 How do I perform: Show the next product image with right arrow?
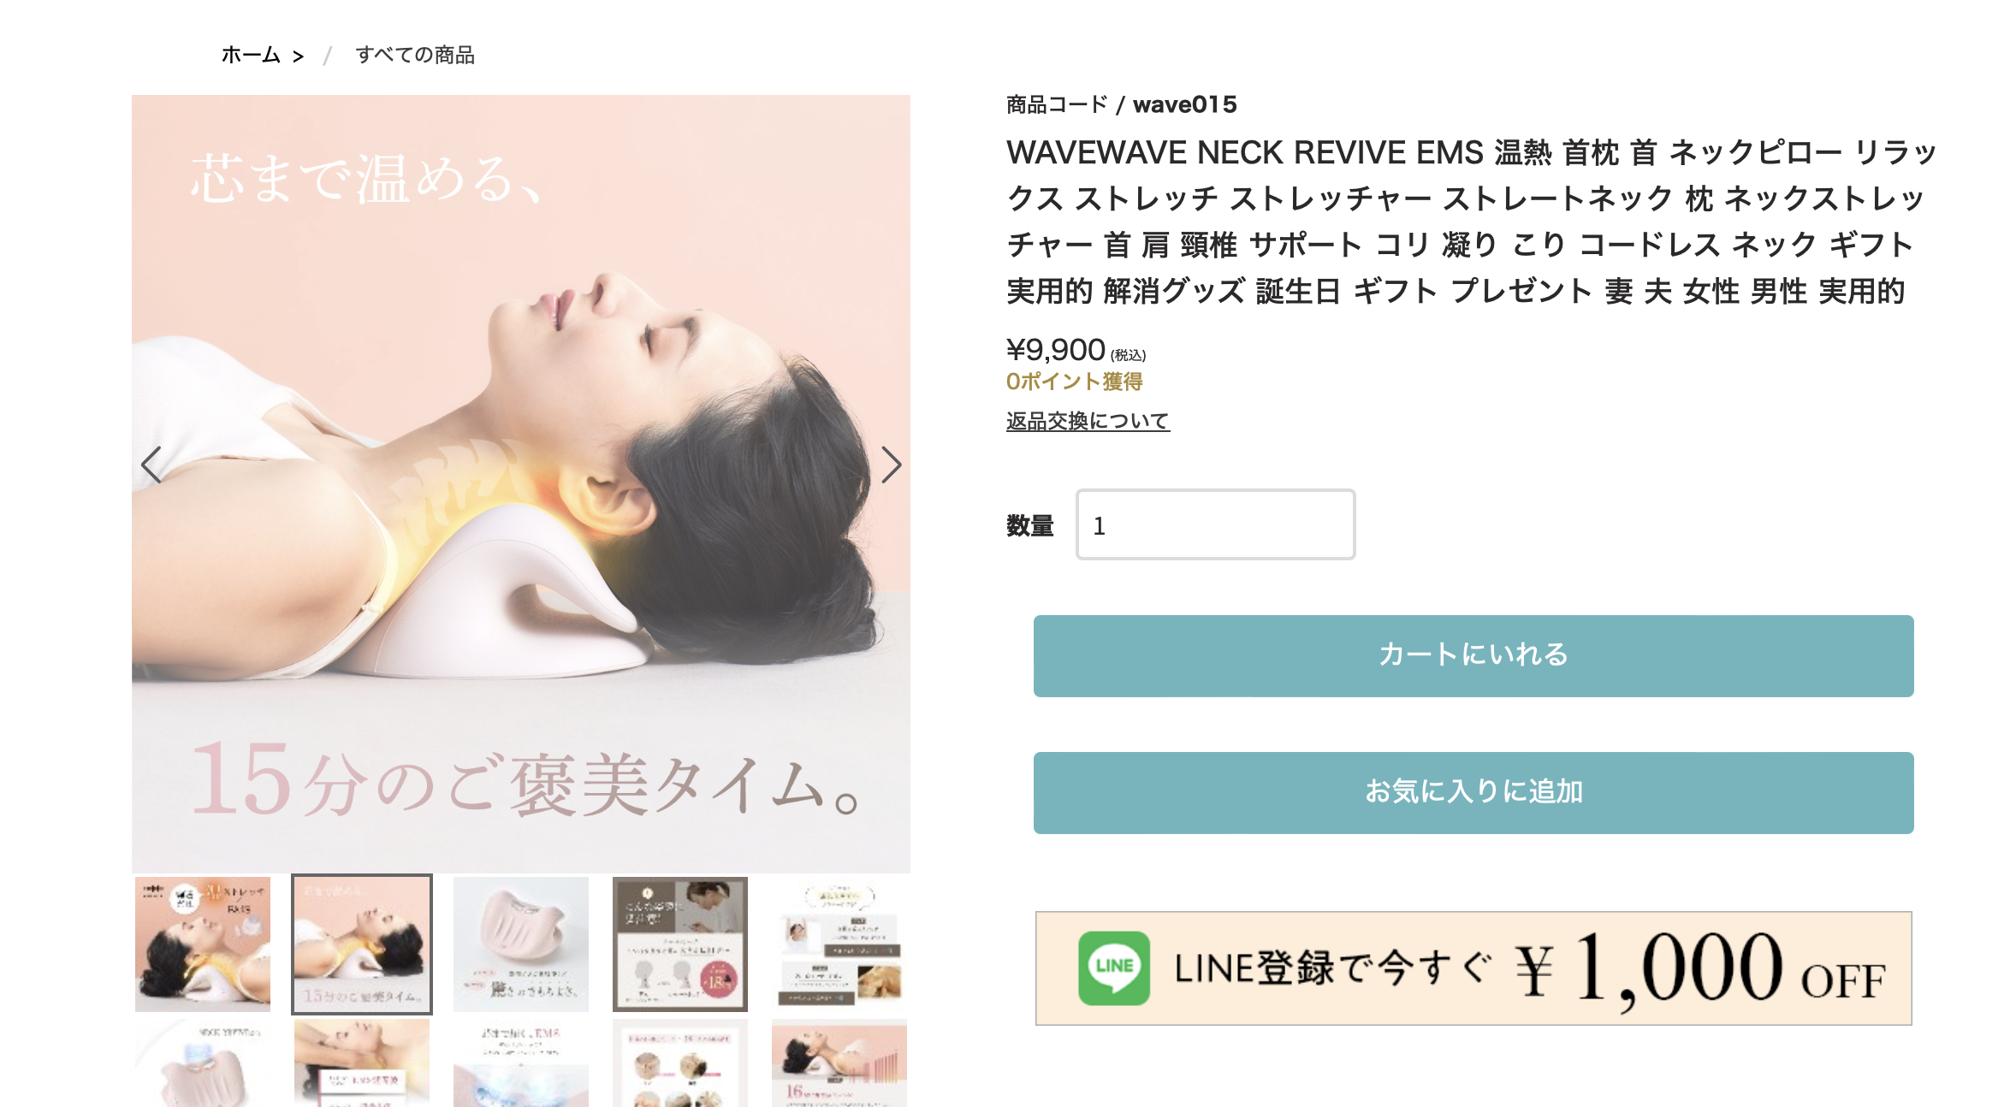891,465
